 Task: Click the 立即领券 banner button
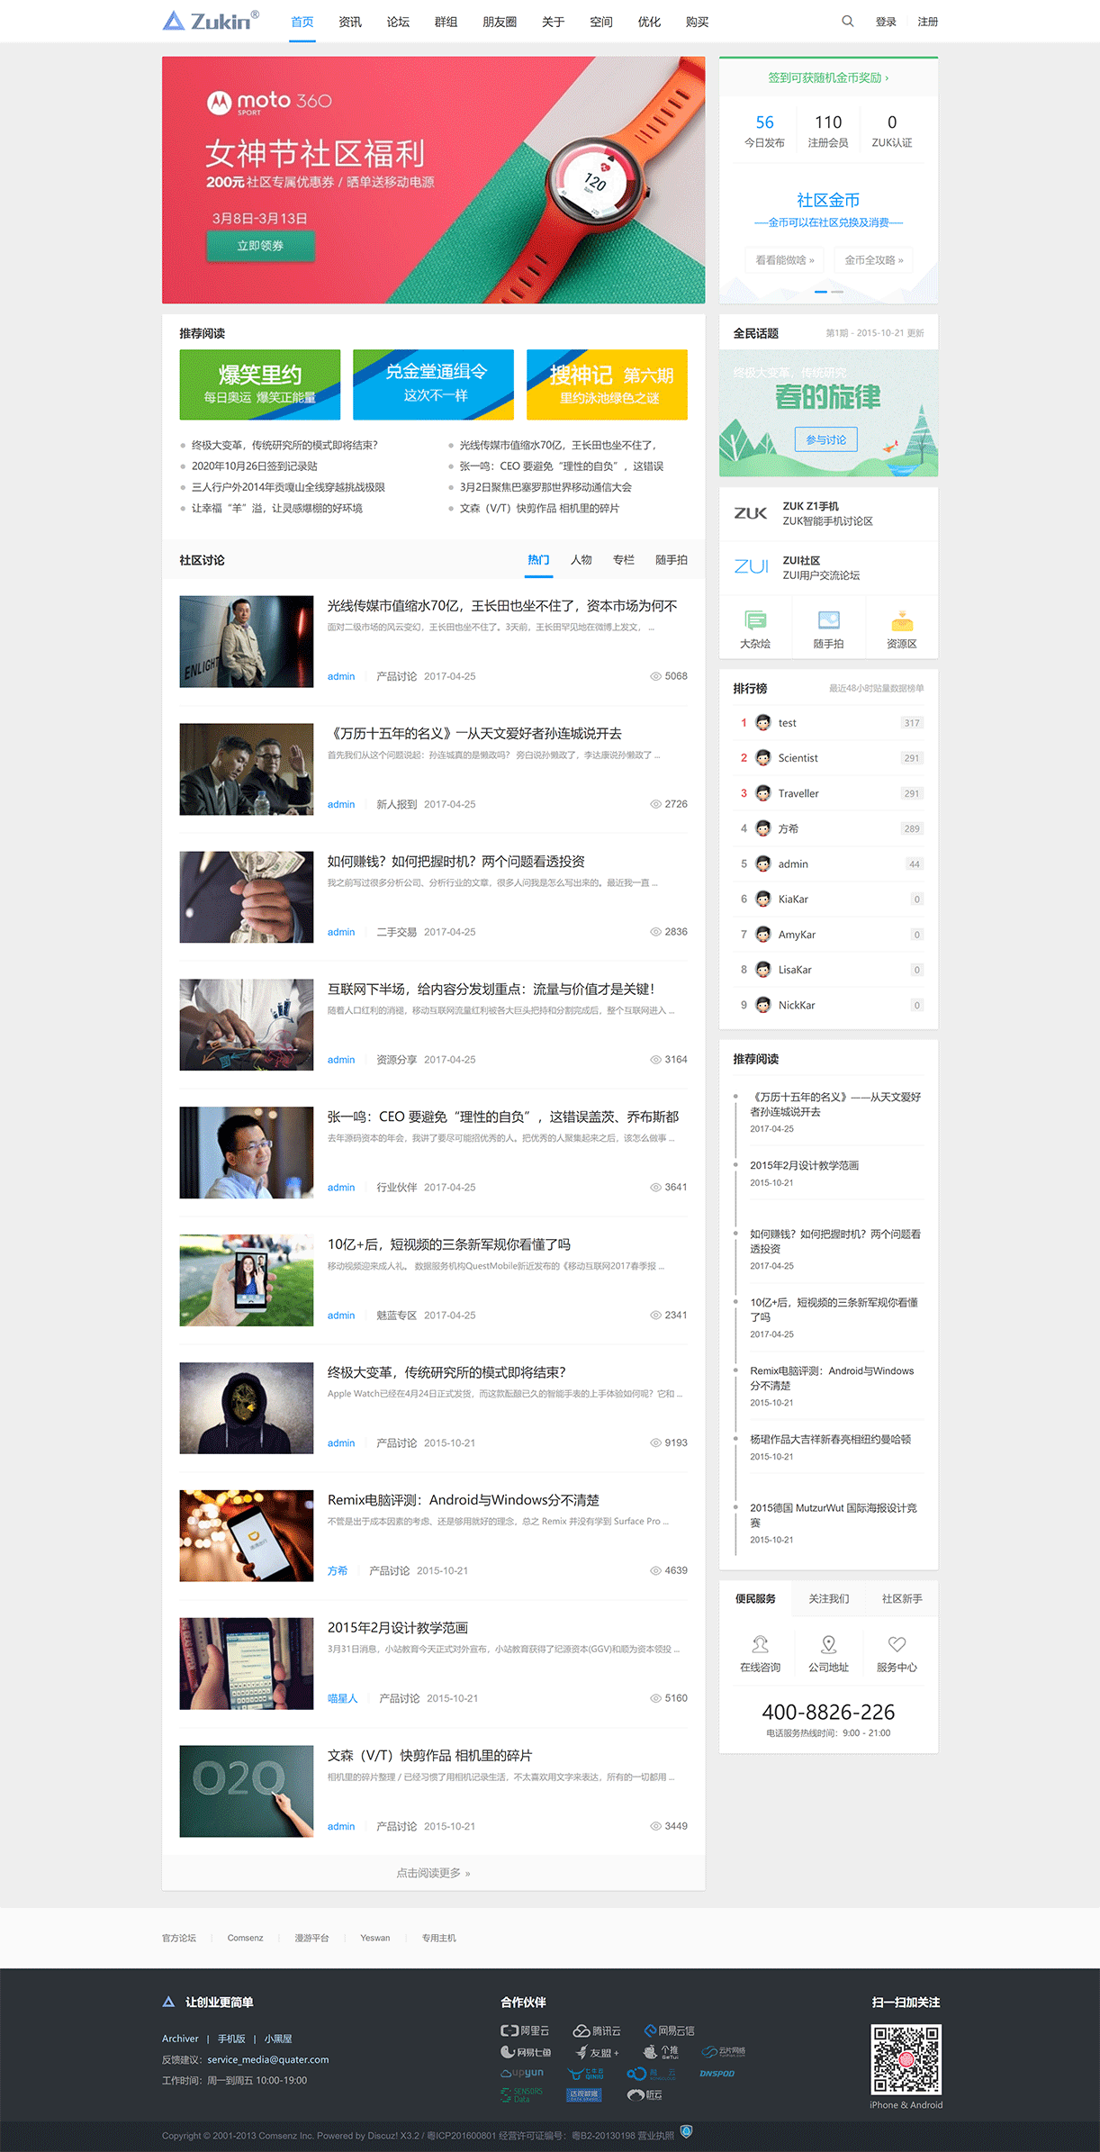260,246
